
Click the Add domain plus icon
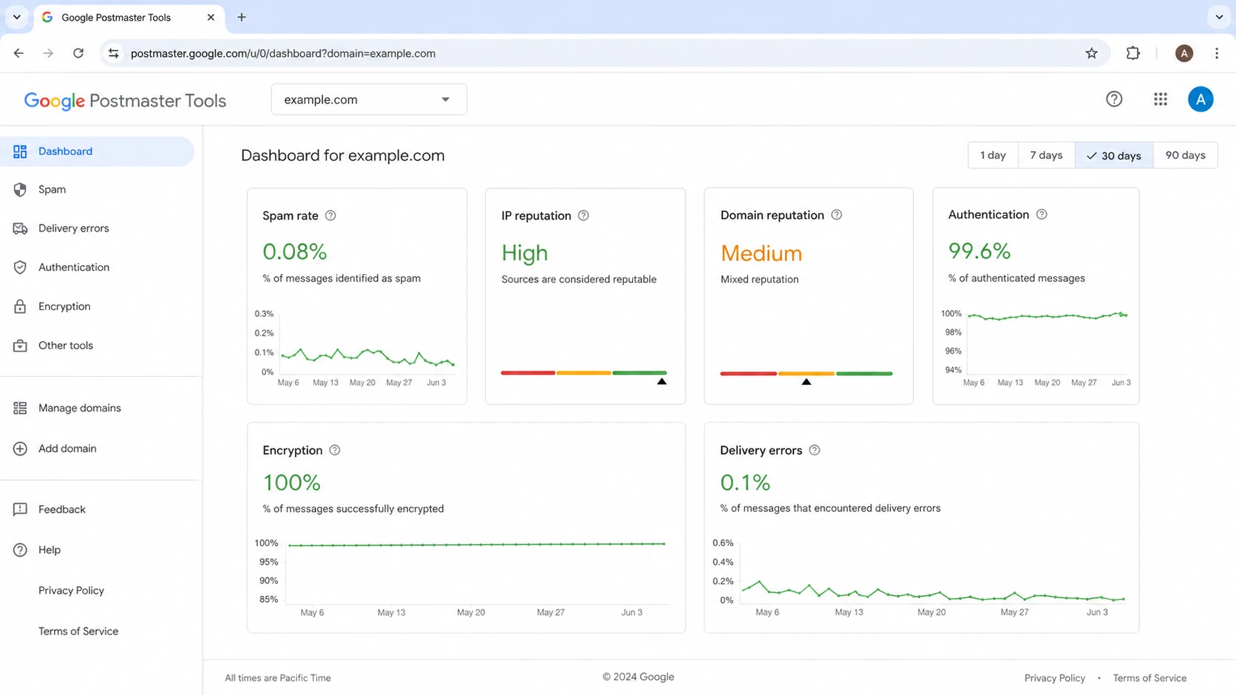click(20, 448)
